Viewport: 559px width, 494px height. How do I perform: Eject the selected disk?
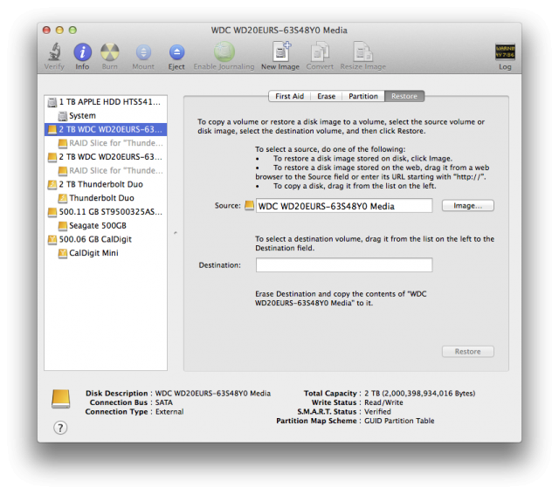pyautogui.click(x=176, y=52)
